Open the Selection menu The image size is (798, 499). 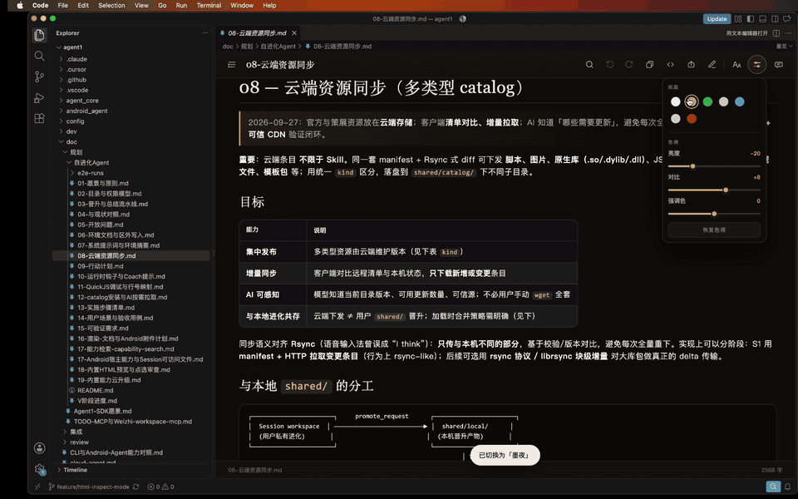[x=111, y=5]
